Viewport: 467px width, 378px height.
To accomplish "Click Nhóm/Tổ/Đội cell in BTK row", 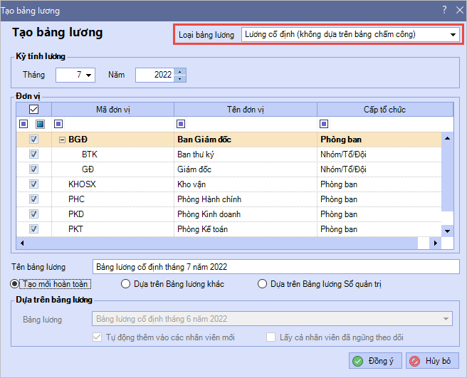I will pyautogui.click(x=379, y=154).
